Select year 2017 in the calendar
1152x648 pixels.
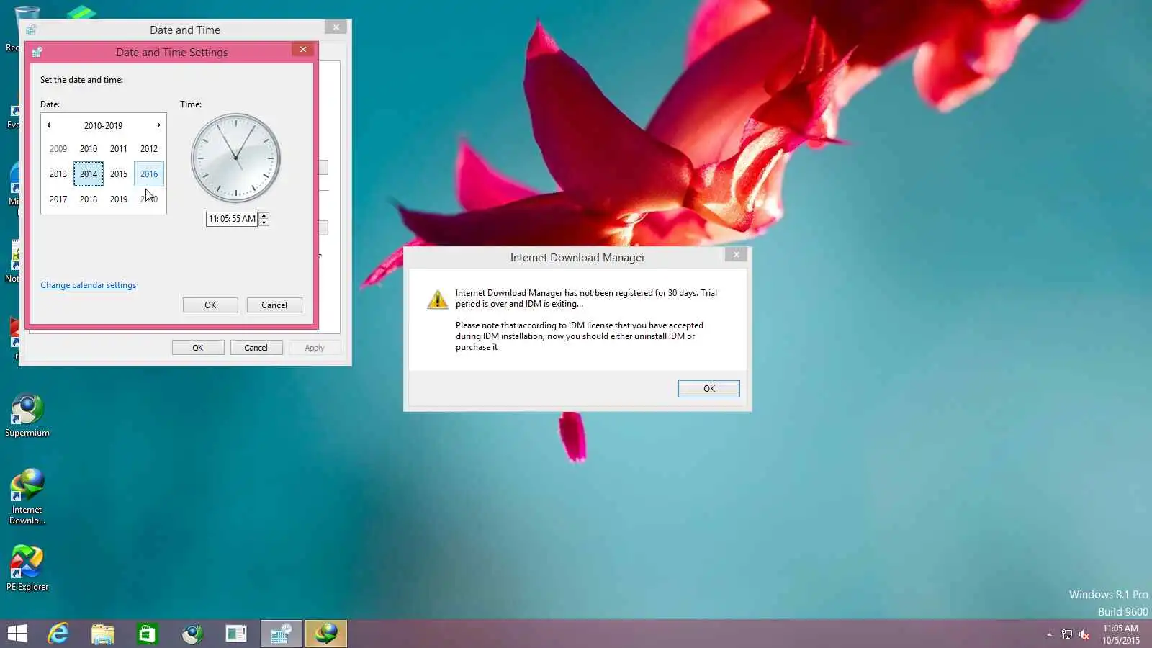click(58, 199)
